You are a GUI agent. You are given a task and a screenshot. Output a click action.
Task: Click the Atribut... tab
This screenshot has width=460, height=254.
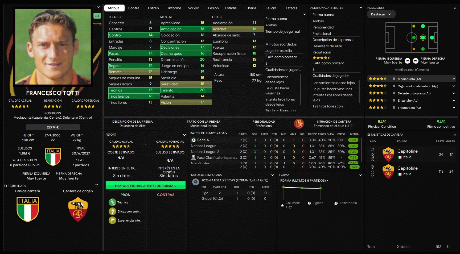[x=114, y=8]
